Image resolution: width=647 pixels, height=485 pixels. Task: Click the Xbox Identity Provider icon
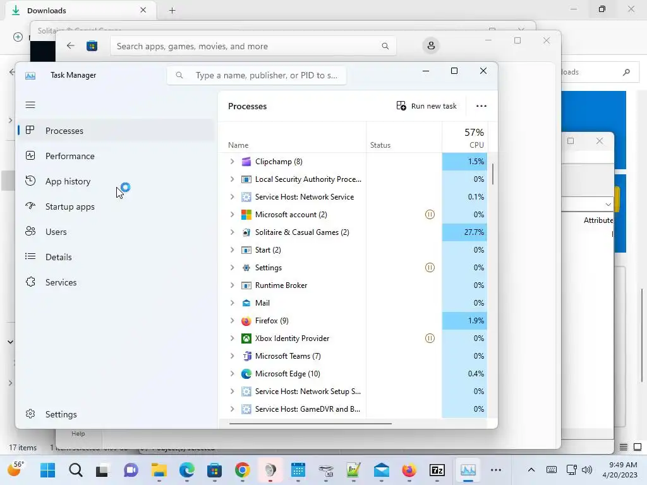tap(246, 338)
